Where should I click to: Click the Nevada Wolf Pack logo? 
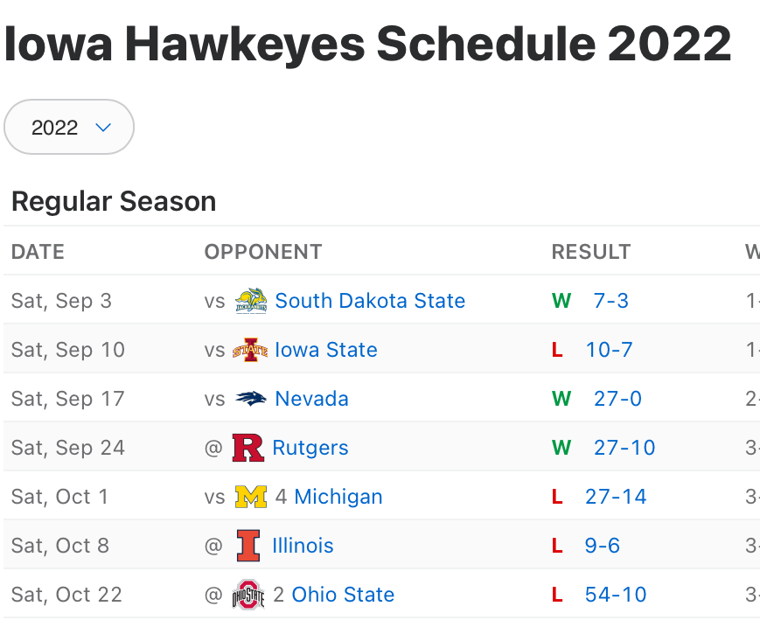click(x=251, y=399)
